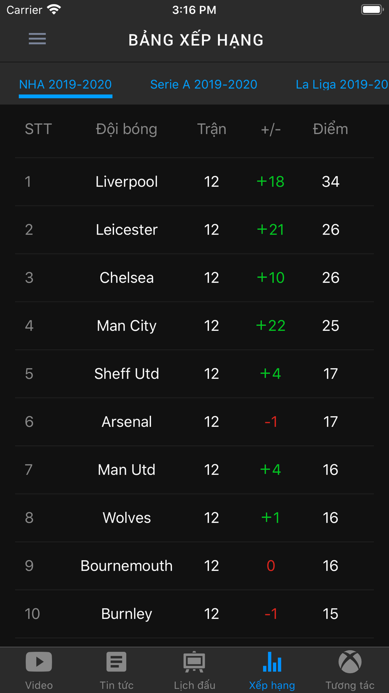Viewport: 389px width, 693px height.
Task: Select the Liverpool row
Action: 194,182
